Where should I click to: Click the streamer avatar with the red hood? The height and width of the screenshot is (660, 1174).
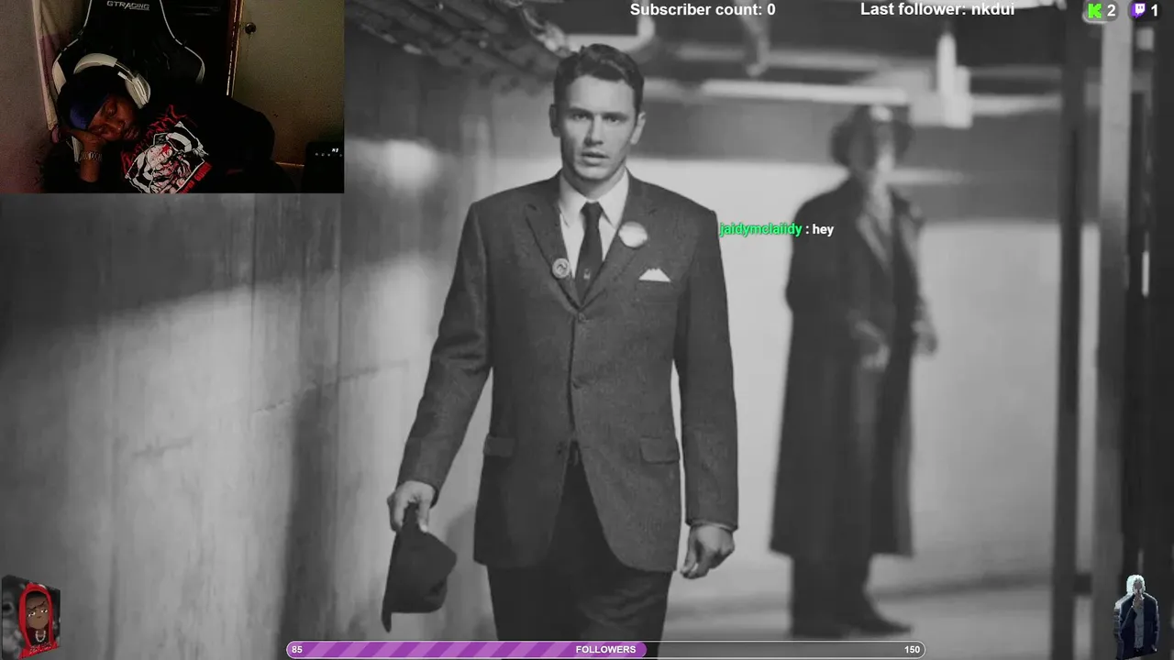point(30,617)
